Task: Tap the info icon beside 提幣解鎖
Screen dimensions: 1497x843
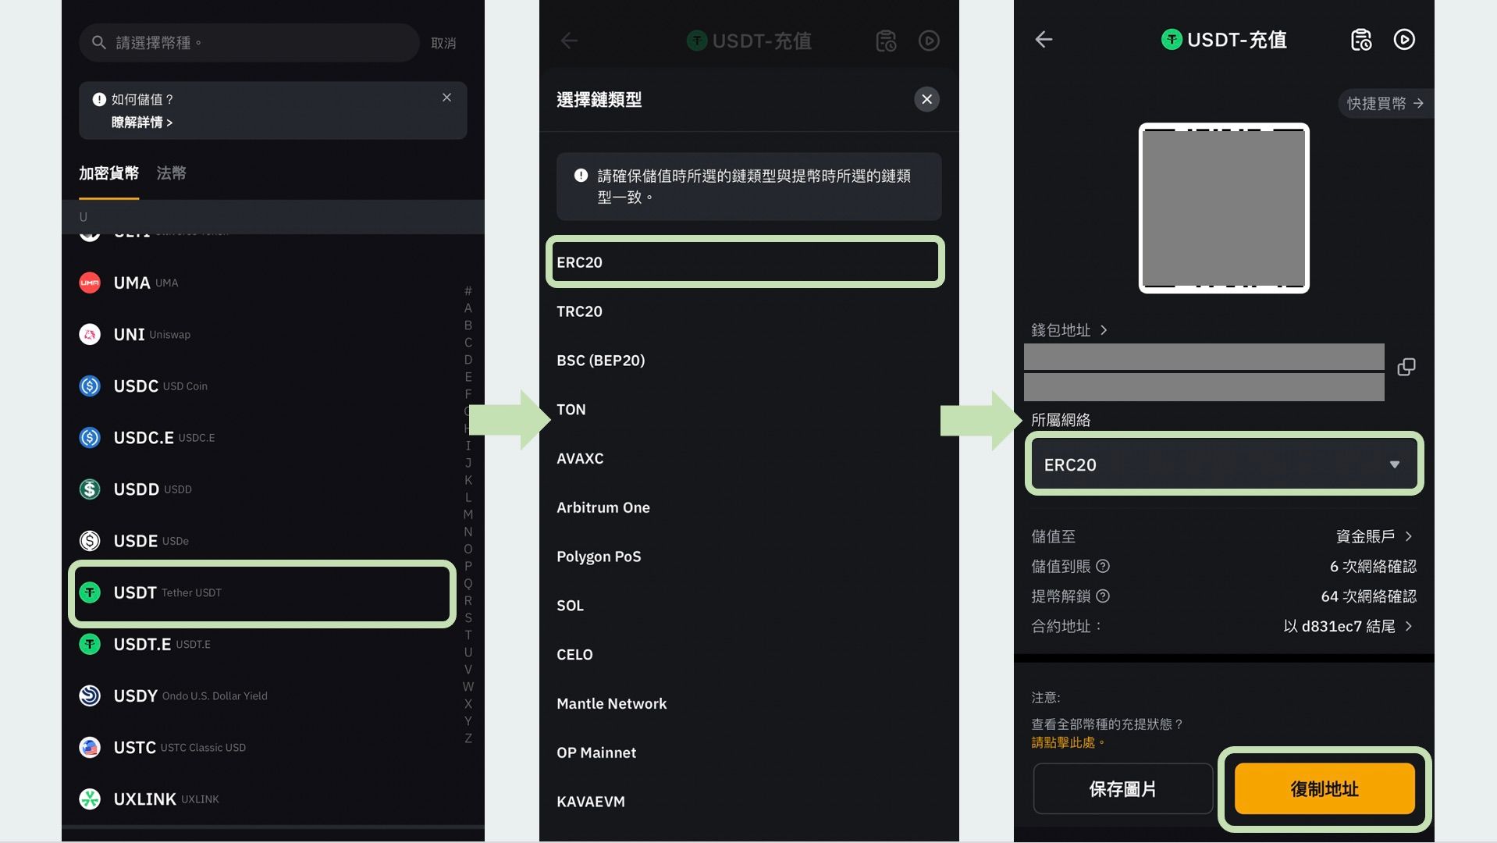Action: click(x=1101, y=596)
